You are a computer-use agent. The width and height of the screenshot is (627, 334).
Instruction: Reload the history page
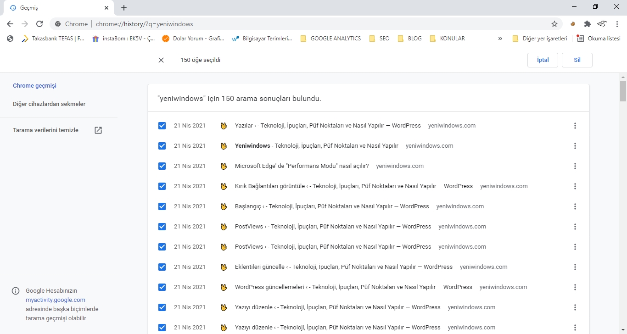[x=39, y=24]
